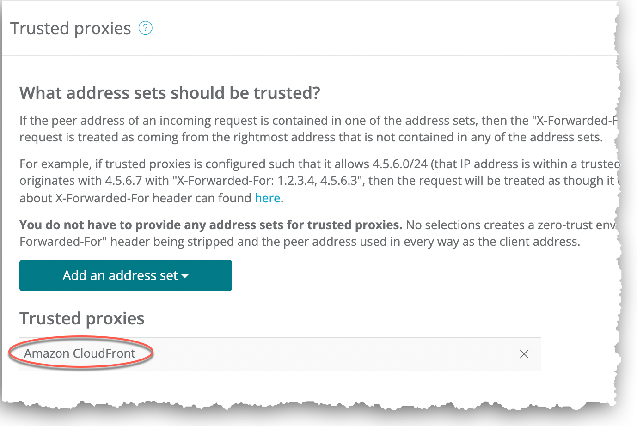Click the help question mark icon
Screen dimensions: 637x426
[146, 28]
